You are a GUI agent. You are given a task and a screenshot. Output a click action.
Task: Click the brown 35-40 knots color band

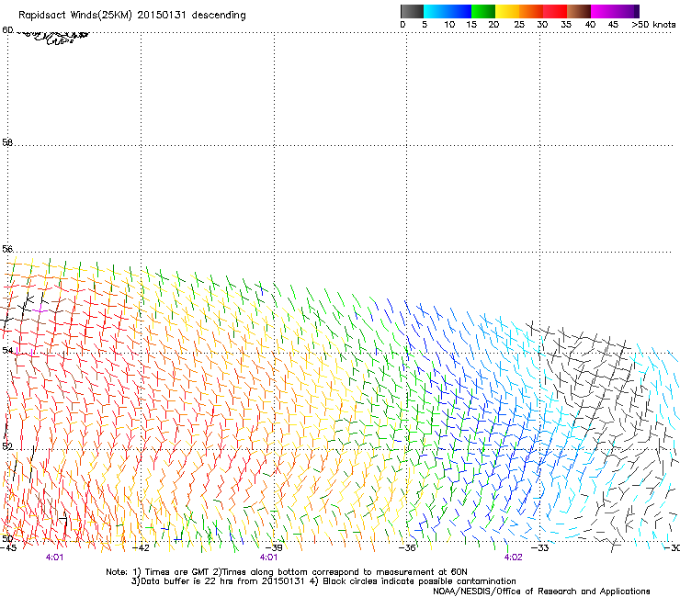[x=579, y=11]
